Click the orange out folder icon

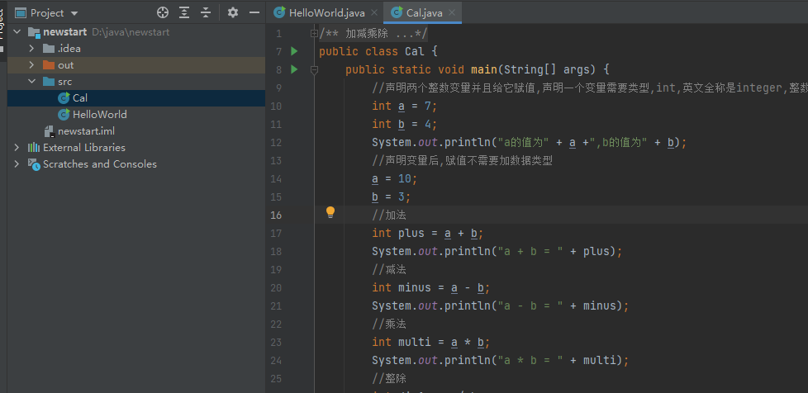point(49,65)
